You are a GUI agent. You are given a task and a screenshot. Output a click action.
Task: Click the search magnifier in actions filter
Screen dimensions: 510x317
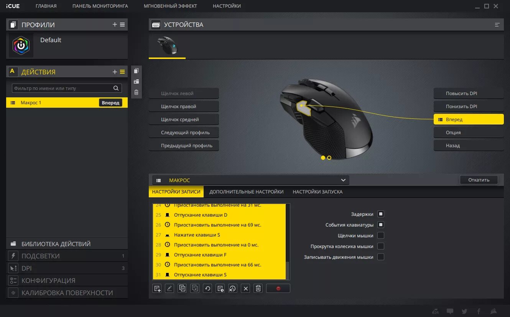(x=116, y=88)
